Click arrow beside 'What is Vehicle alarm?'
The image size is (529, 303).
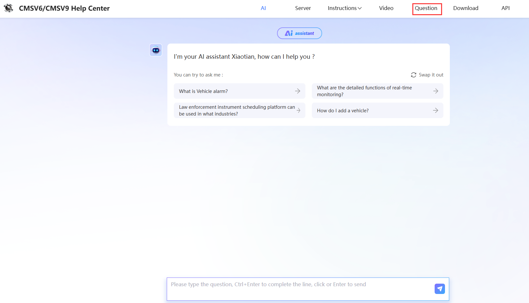click(x=297, y=91)
